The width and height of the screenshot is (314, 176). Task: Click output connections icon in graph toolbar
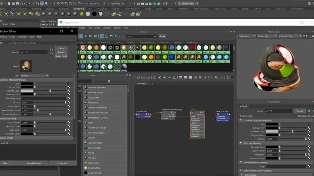pos(148,77)
